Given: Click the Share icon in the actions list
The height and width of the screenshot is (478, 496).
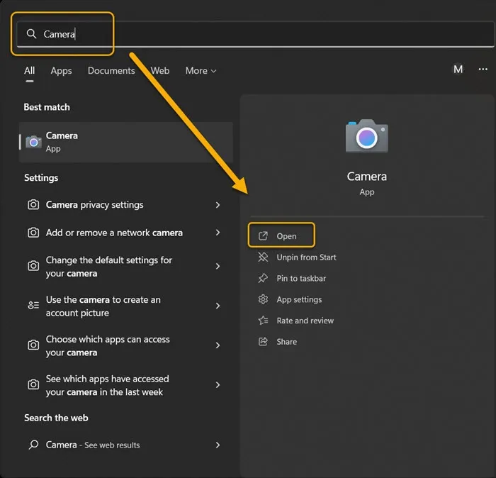Looking at the screenshot, I should (x=264, y=342).
